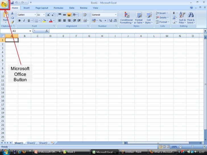Expand the Calibri font name dropdown
This screenshot has width=207, height=155.
(35, 15)
